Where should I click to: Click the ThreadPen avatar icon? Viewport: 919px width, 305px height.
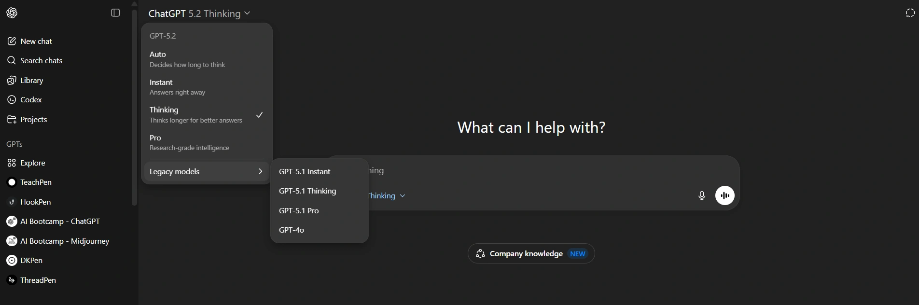click(12, 280)
